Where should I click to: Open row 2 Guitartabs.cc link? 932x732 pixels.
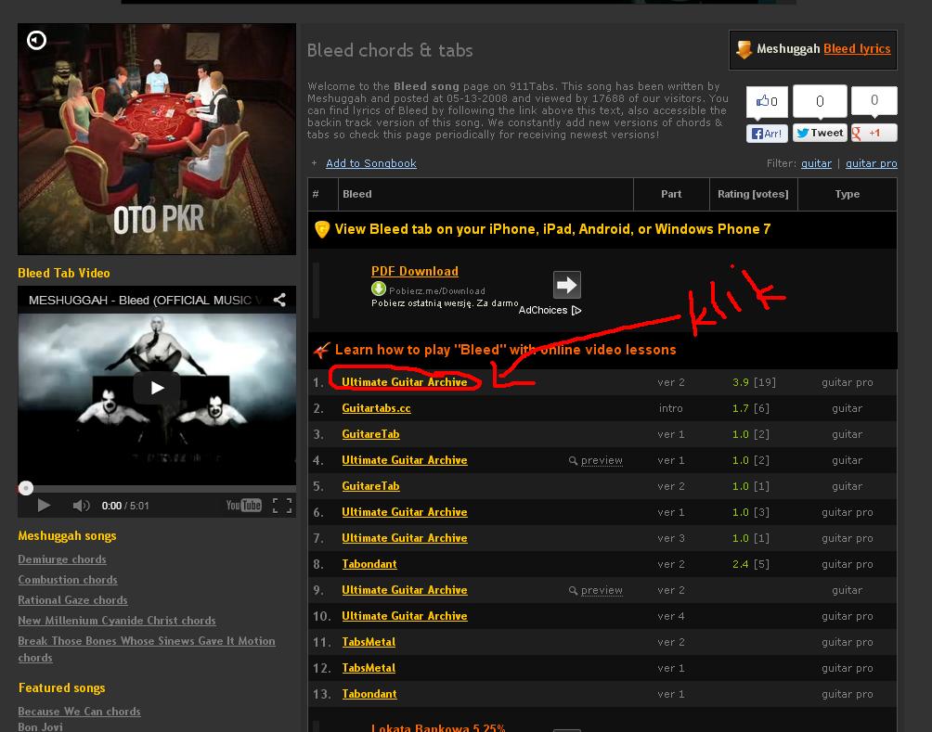(376, 408)
